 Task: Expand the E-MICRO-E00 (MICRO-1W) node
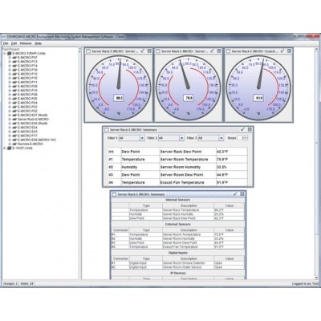pyautogui.click(x=10, y=140)
